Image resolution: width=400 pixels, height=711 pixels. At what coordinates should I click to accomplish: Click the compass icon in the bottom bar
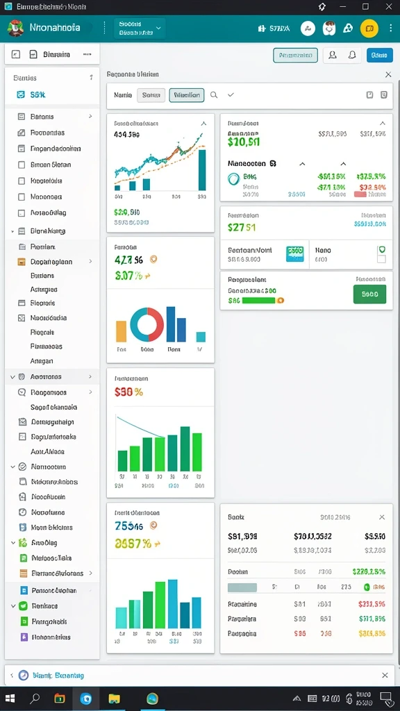(x=24, y=675)
